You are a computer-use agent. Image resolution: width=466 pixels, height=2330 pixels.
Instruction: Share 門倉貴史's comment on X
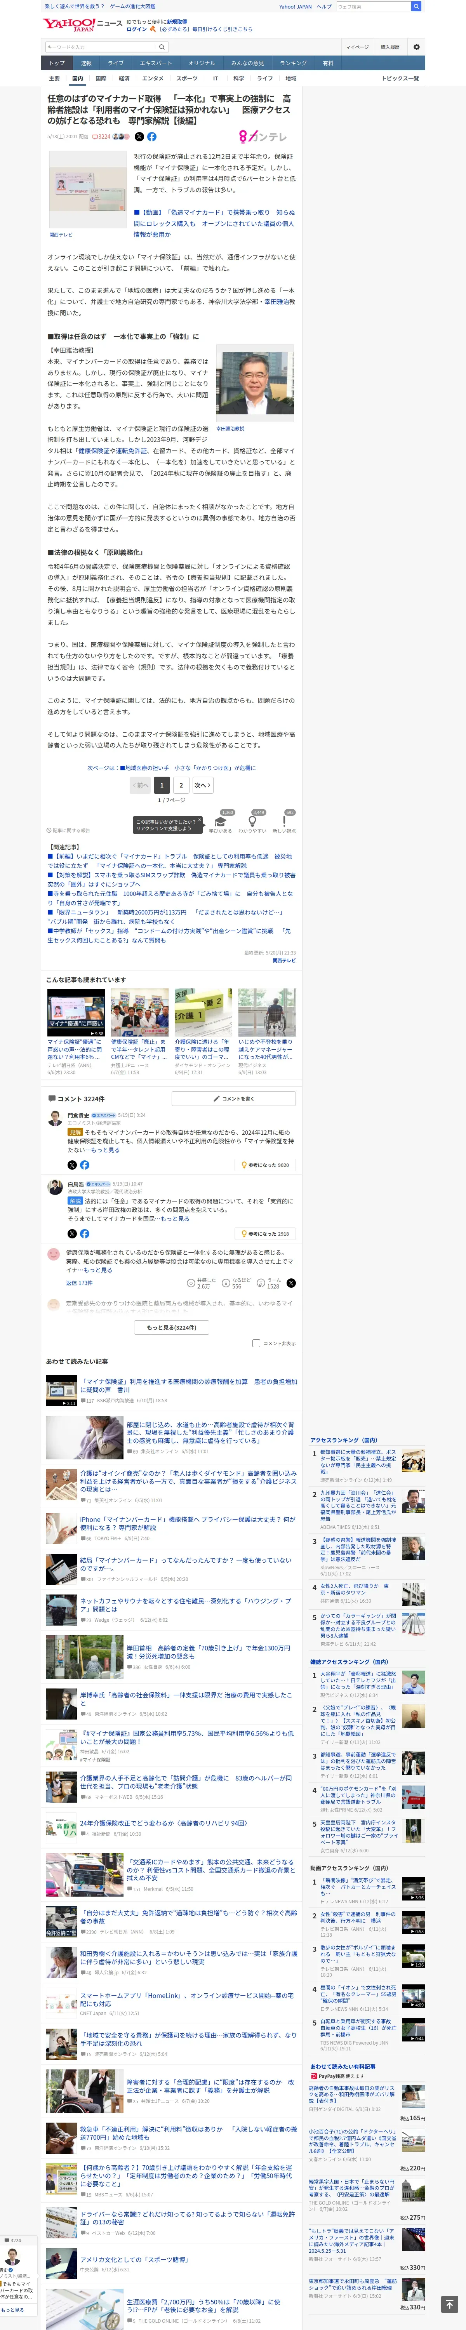72,1165
